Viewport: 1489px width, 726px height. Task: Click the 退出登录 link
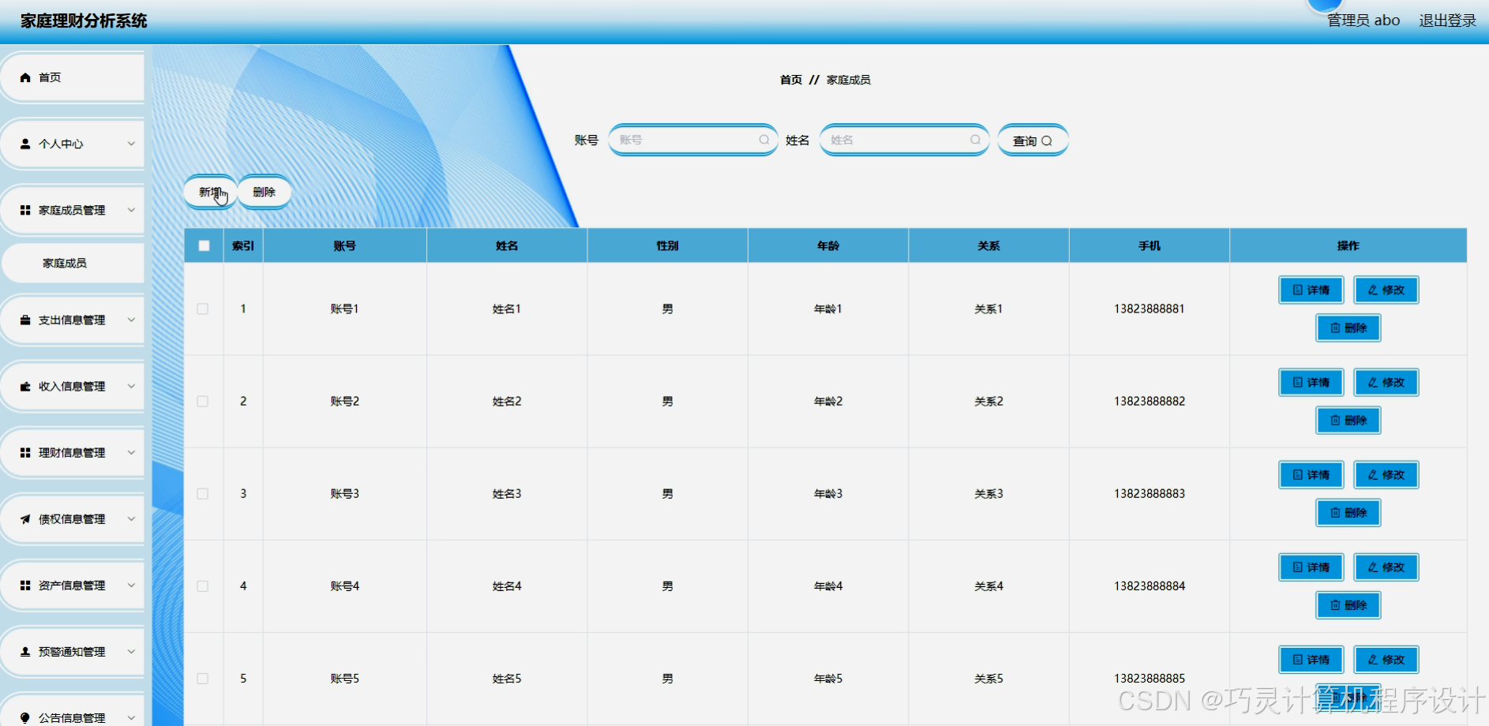[1448, 21]
